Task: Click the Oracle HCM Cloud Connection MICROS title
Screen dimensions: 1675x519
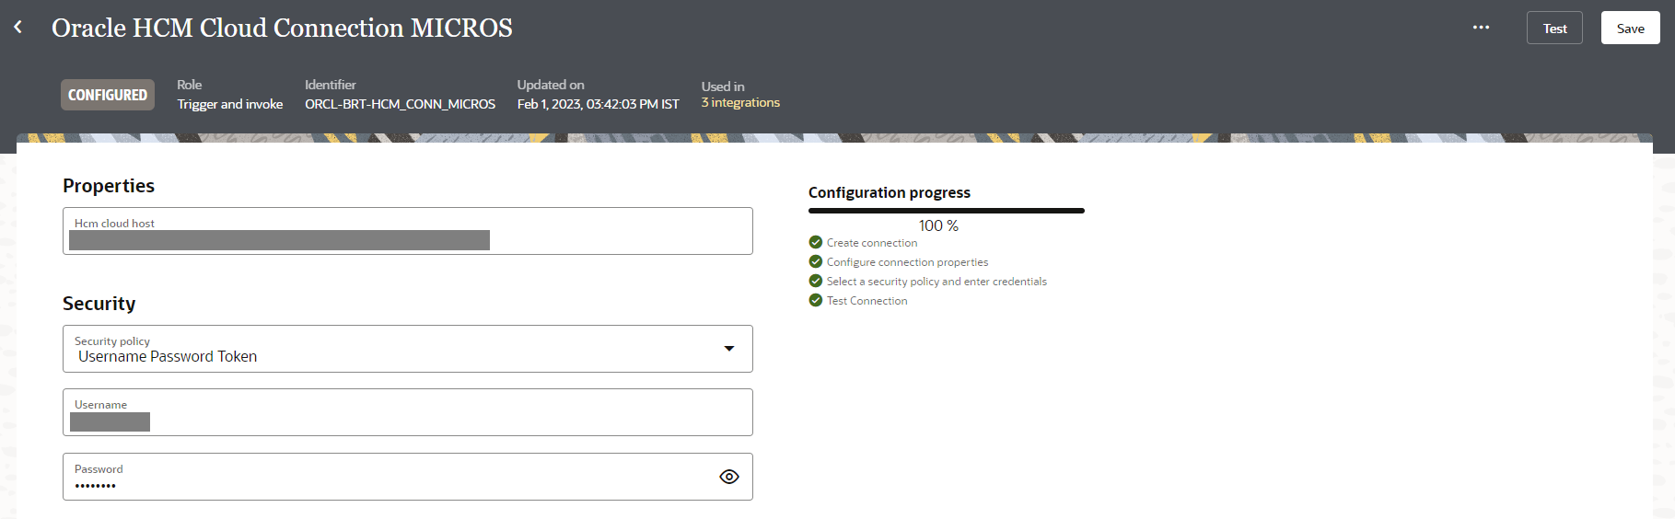Action: (x=282, y=28)
